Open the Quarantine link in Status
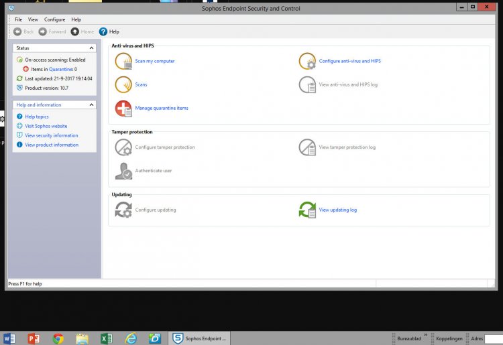Screen dimensions: 503x345 click(x=60, y=69)
